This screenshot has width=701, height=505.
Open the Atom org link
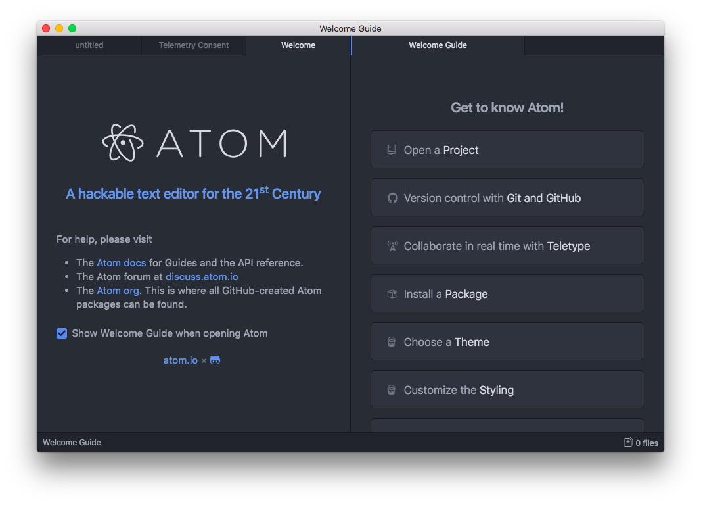click(x=118, y=290)
